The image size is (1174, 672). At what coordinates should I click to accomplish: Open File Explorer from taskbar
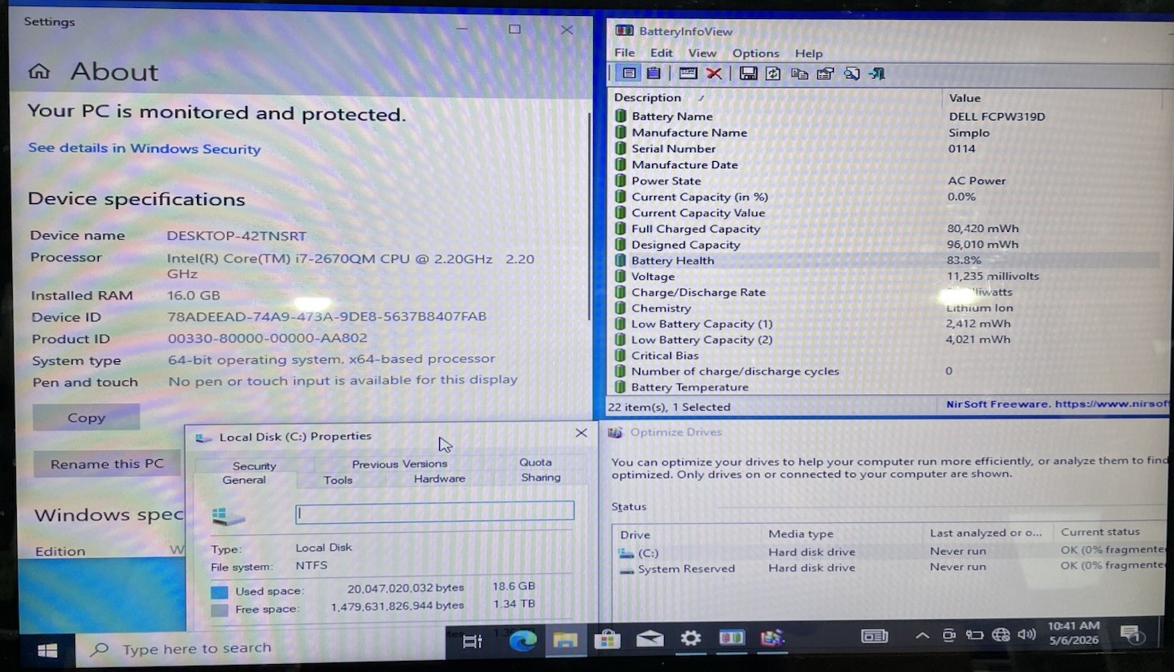coord(565,640)
